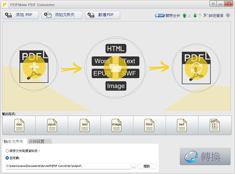Select pdf 2 in 1 output format

click(215, 125)
